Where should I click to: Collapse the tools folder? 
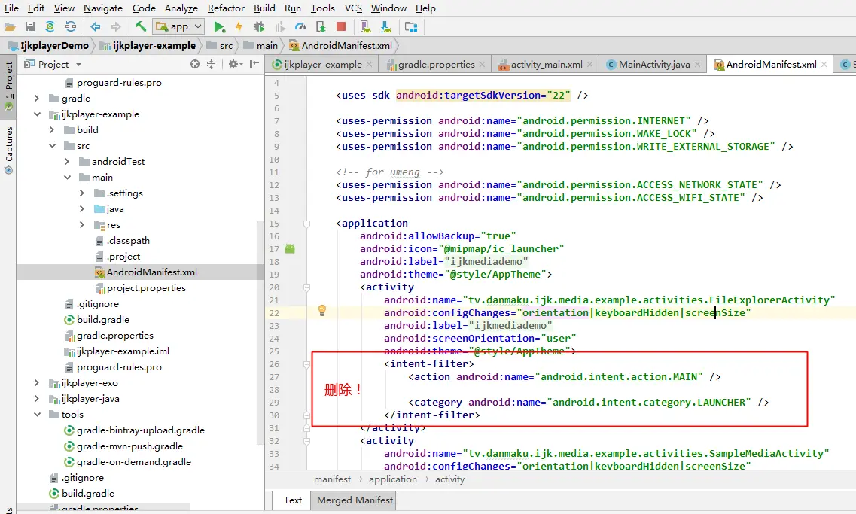click(x=37, y=415)
